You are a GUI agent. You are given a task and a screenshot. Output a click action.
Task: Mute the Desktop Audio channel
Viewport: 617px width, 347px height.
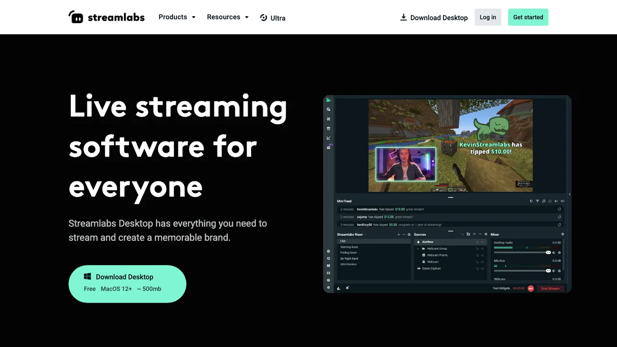point(554,253)
